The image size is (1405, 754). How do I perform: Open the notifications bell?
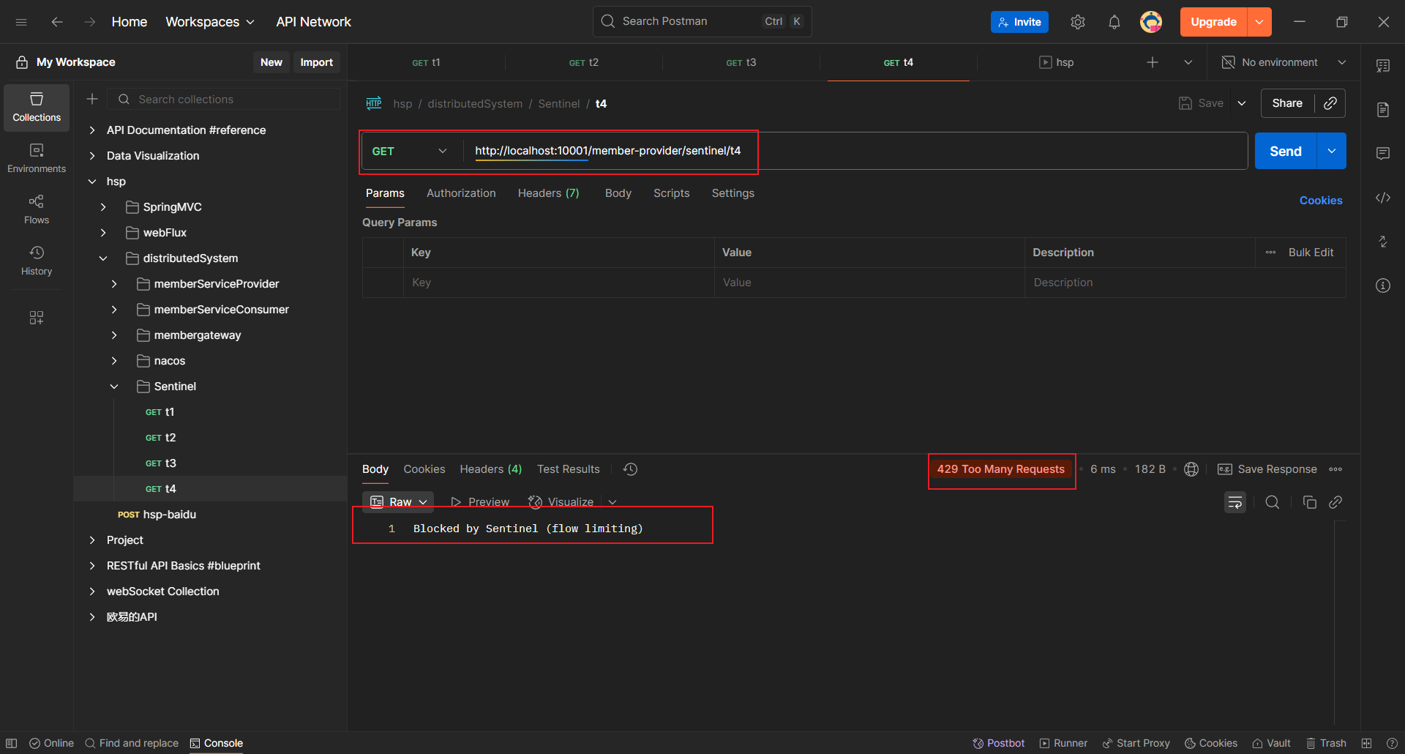coord(1114,22)
